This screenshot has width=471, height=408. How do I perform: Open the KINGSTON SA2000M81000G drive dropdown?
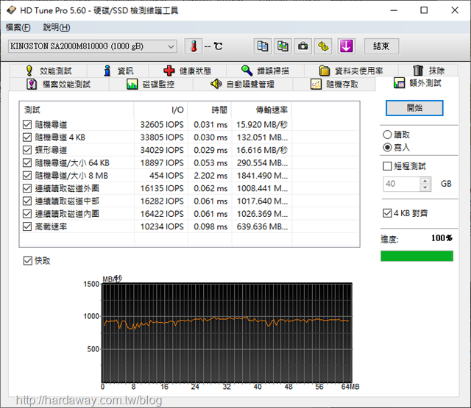(x=93, y=46)
